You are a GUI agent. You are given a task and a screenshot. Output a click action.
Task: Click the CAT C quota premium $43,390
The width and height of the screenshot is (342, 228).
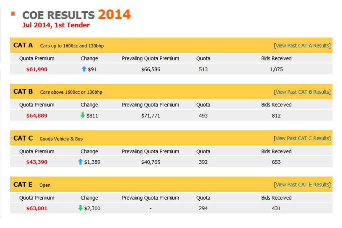point(37,162)
